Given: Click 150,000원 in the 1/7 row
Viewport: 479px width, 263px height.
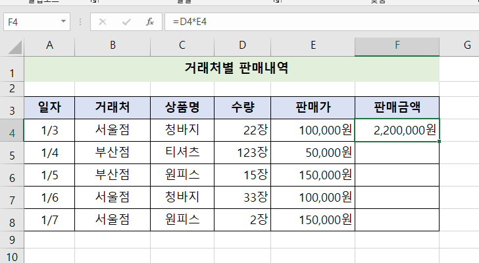Looking at the screenshot, I should pyautogui.click(x=313, y=220).
